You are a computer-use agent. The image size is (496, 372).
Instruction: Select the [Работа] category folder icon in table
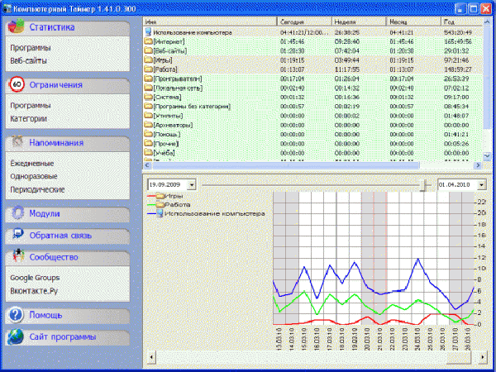click(149, 69)
